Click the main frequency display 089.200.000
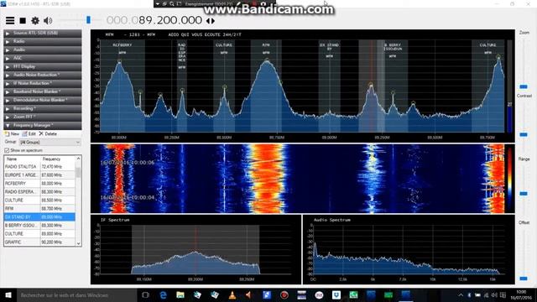Viewport: 537px width, 302px height. (x=154, y=20)
